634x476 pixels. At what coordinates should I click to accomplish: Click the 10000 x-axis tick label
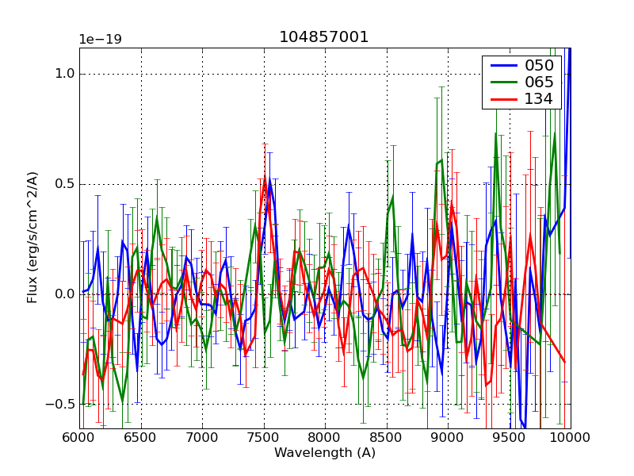571,438
